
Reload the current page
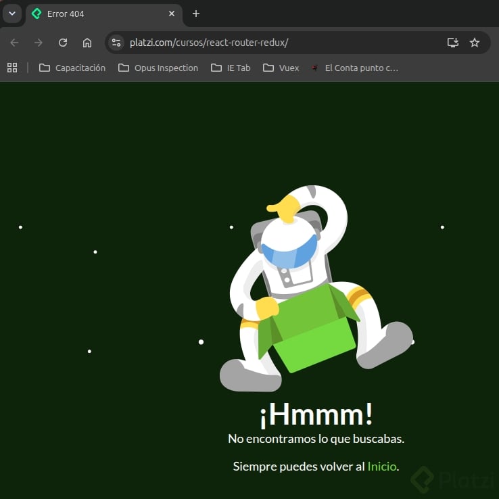63,43
